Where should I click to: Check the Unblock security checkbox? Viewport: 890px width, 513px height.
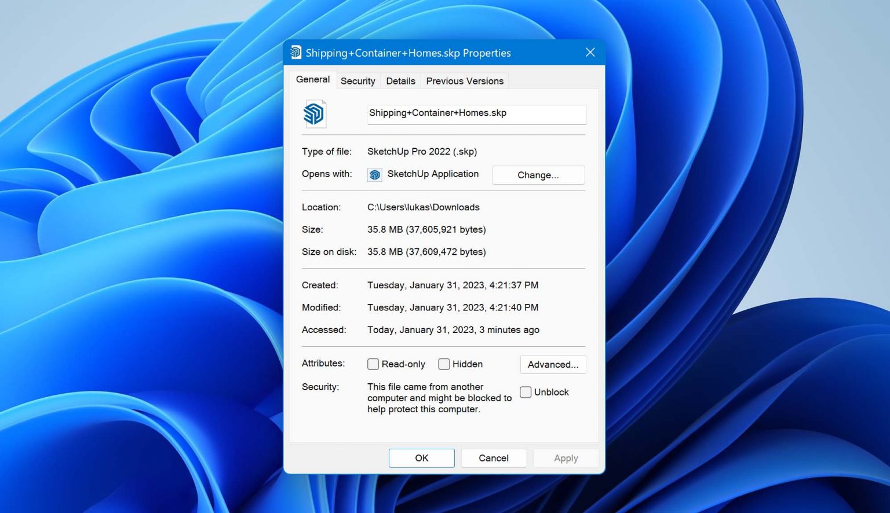pyautogui.click(x=526, y=392)
